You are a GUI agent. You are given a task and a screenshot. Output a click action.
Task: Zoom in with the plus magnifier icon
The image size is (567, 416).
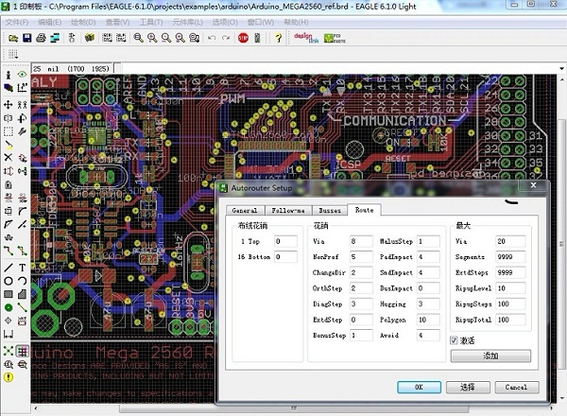(152, 38)
